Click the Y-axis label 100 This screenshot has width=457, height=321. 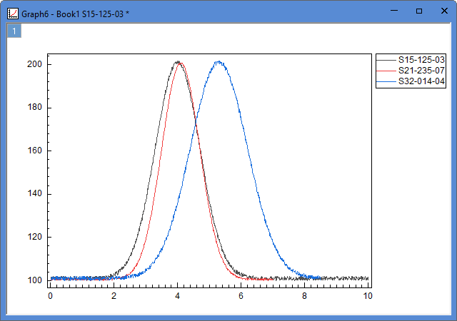[x=35, y=280]
